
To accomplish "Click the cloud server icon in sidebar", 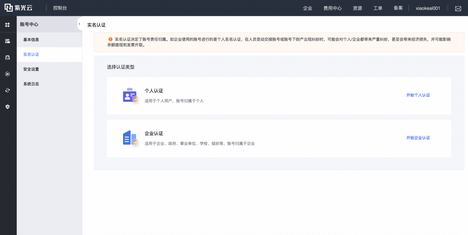I will (7, 41).
